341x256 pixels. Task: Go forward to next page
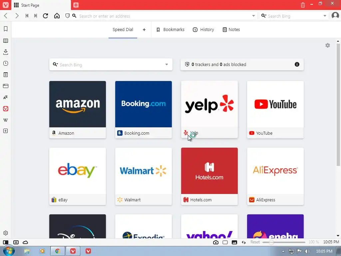[x=17, y=16]
